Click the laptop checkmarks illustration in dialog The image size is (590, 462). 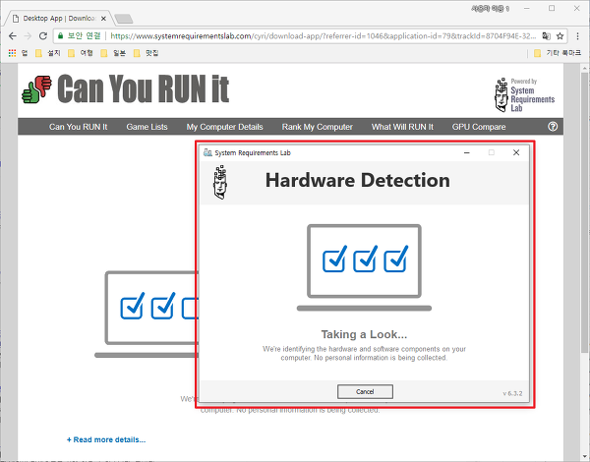coord(364,267)
